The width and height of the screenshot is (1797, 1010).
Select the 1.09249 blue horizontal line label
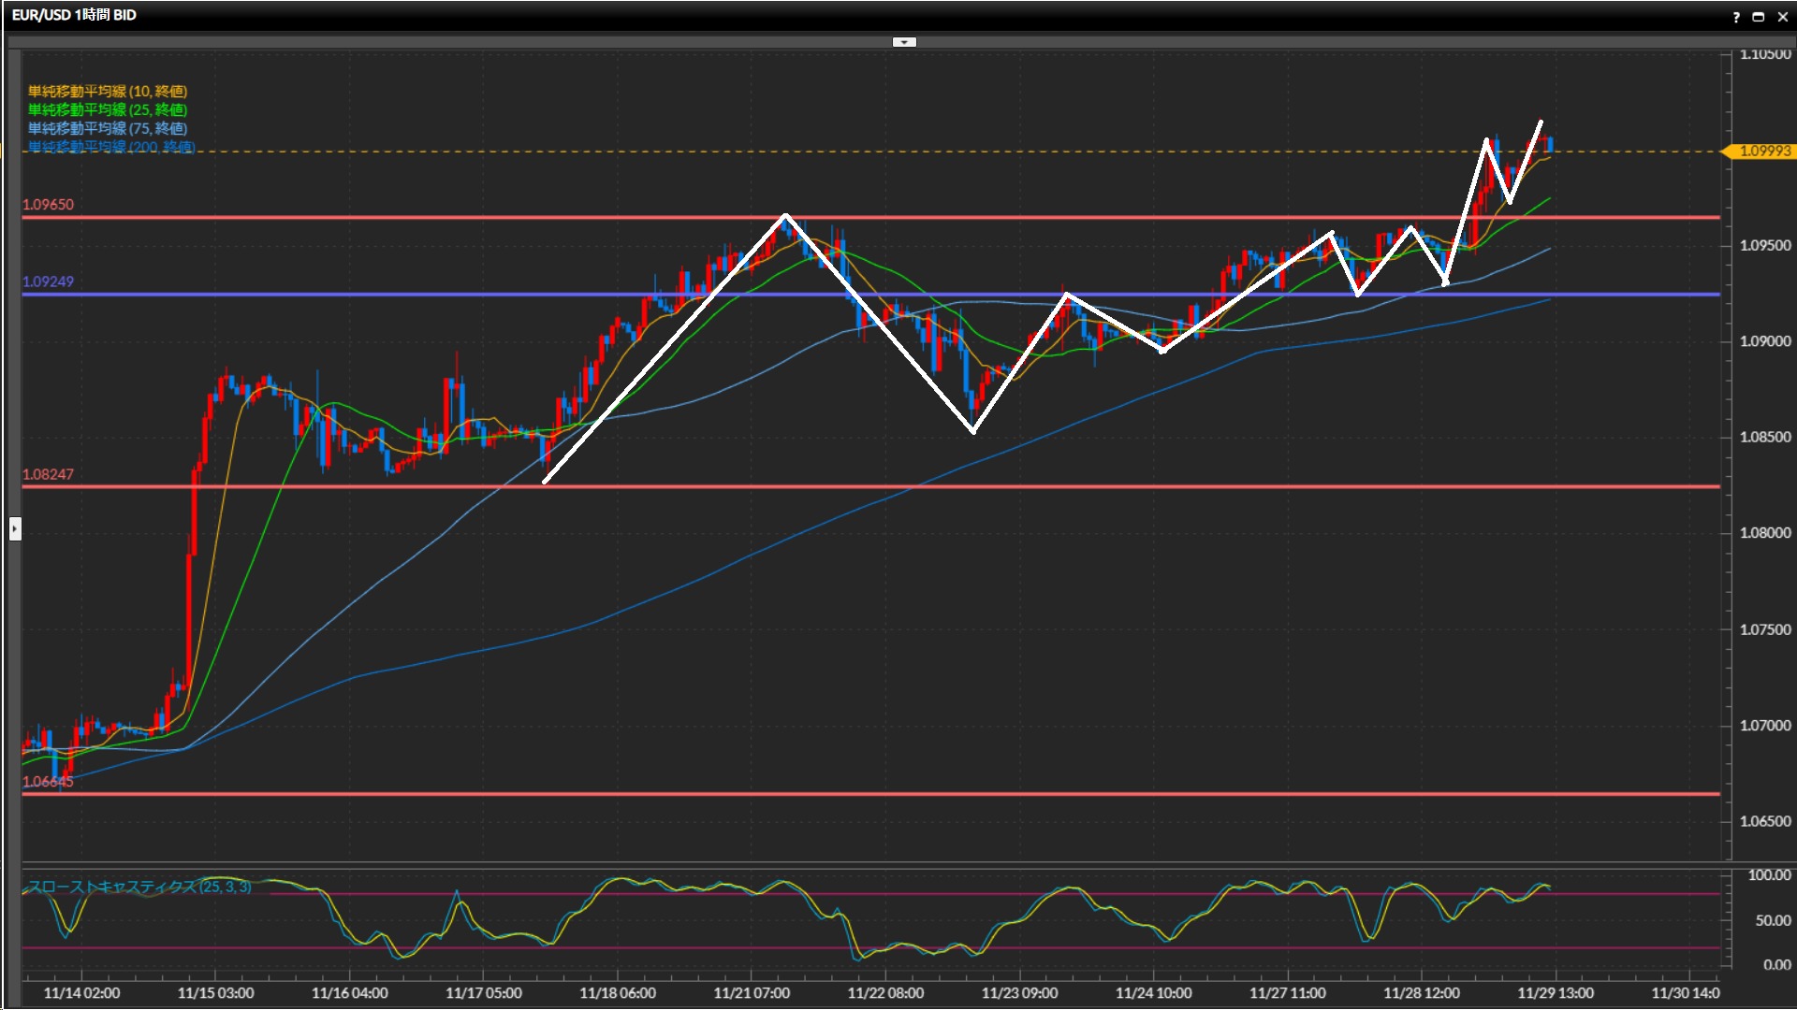click(x=48, y=281)
